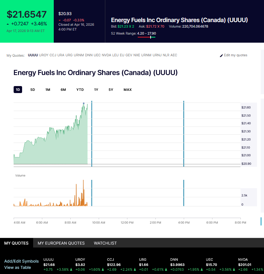
Task: Open LEU quote from My Quotes list
Action: click(x=116, y=55)
